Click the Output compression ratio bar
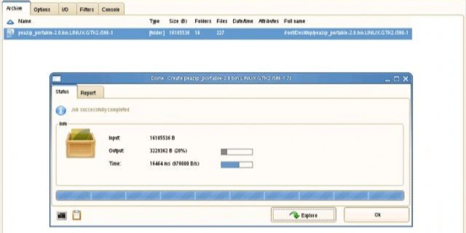The width and height of the screenshot is (466, 233). pos(236,152)
